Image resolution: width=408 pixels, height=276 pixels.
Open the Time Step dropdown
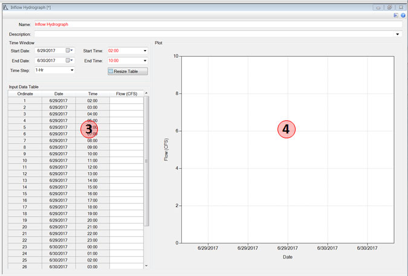tap(72, 70)
